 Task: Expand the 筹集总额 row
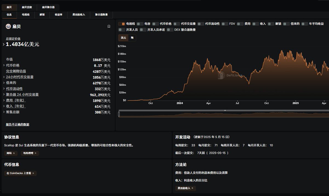[x=4, y=112]
